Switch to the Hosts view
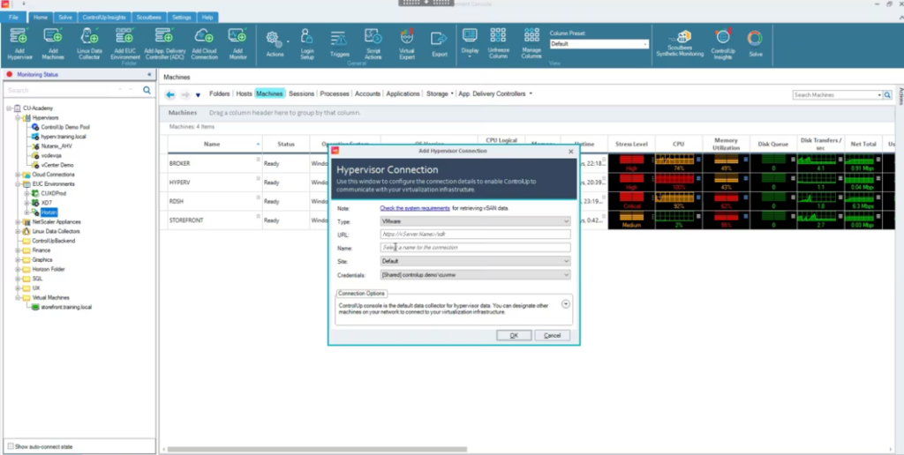 244,93
